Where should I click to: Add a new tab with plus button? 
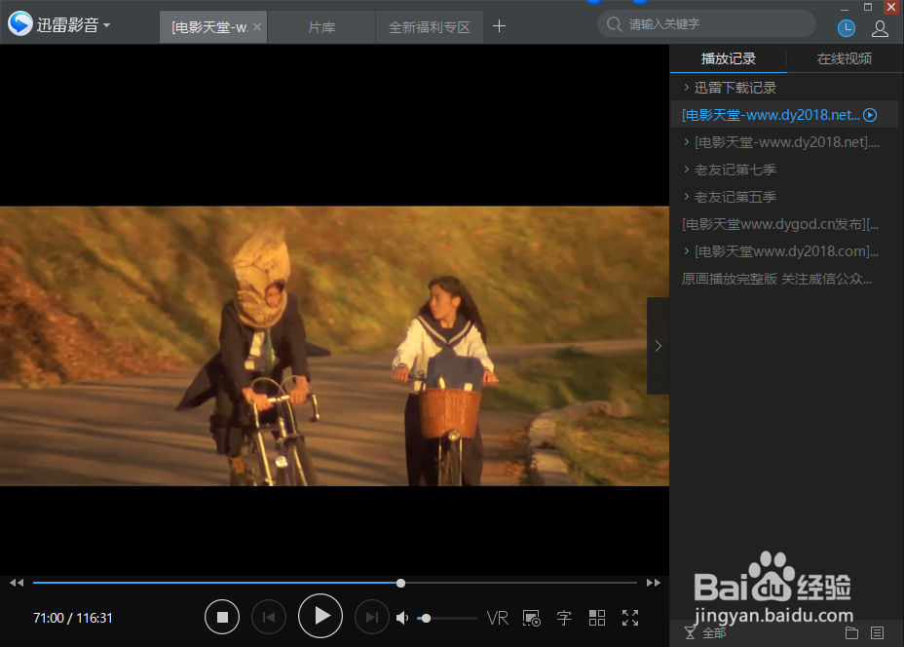click(500, 26)
